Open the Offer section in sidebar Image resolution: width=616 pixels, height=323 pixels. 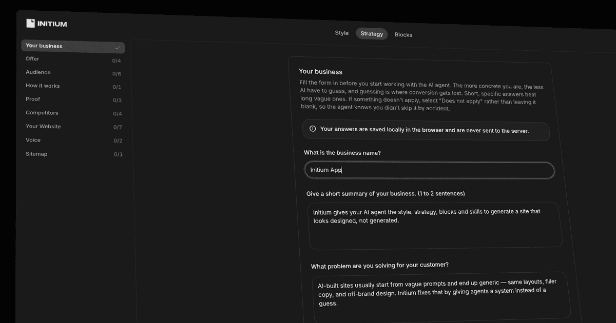[x=73, y=59]
